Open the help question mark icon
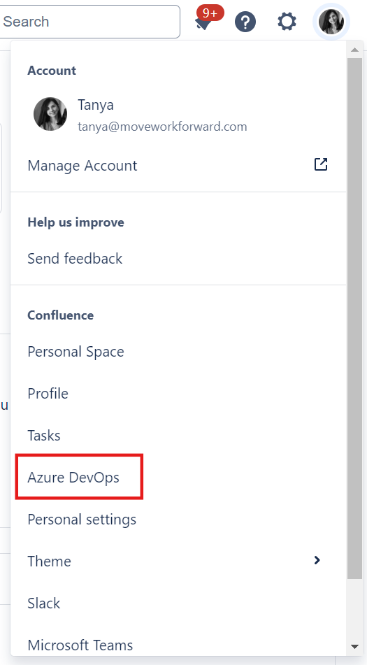Viewport: 367px width, 665px height. pos(245,22)
